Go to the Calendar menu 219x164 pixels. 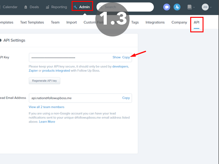click(x=10, y=7)
